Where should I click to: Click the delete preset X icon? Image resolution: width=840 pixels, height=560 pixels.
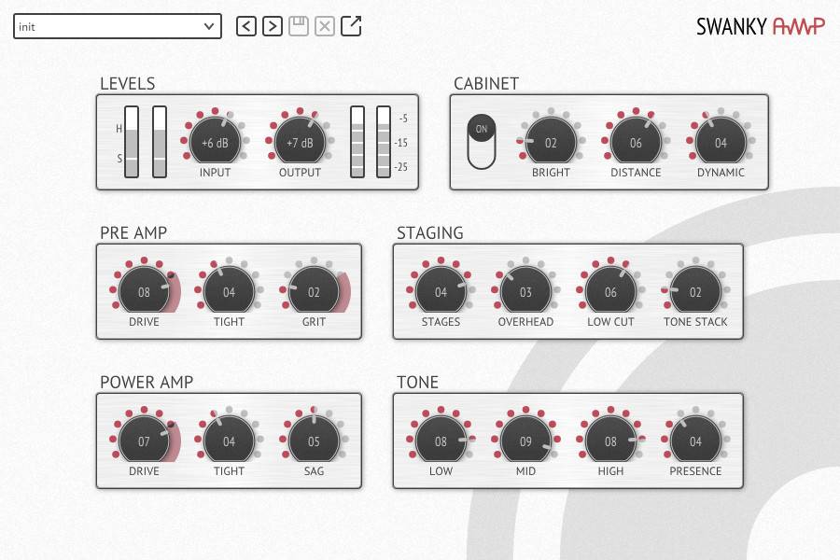click(x=324, y=26)
